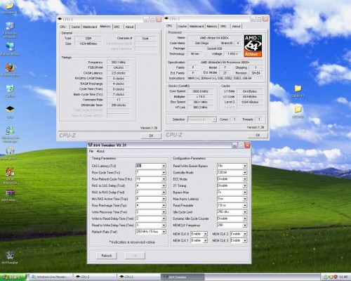Click the AMD Athlon 64 logo
Image resolution: width=351 pixels, height=281 pixels.
253,46
